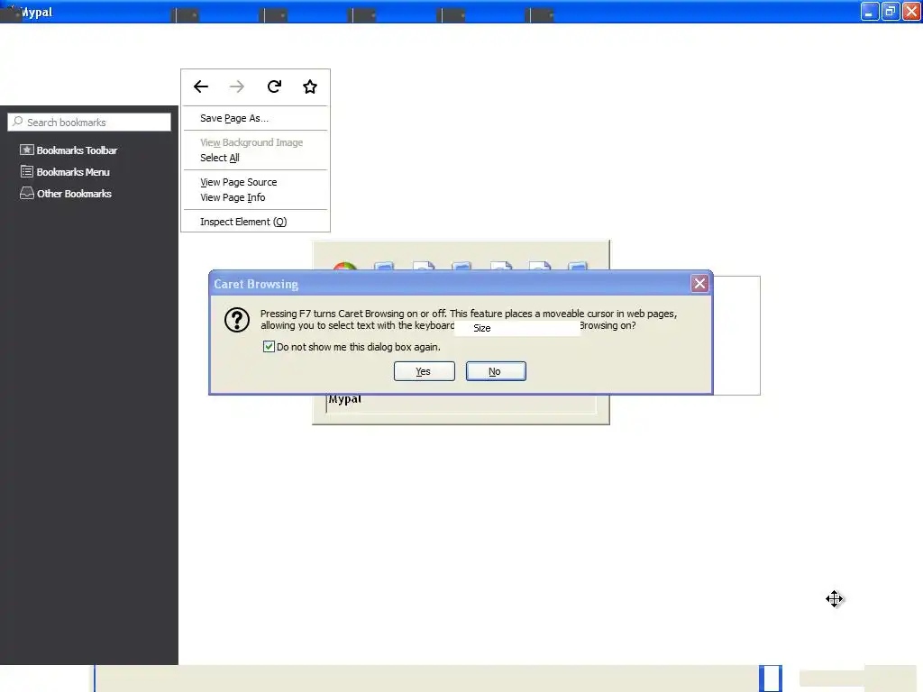Click in the Search bookmarks field
The height and width of the screenshot is (692, 923).
click(89, 123)
